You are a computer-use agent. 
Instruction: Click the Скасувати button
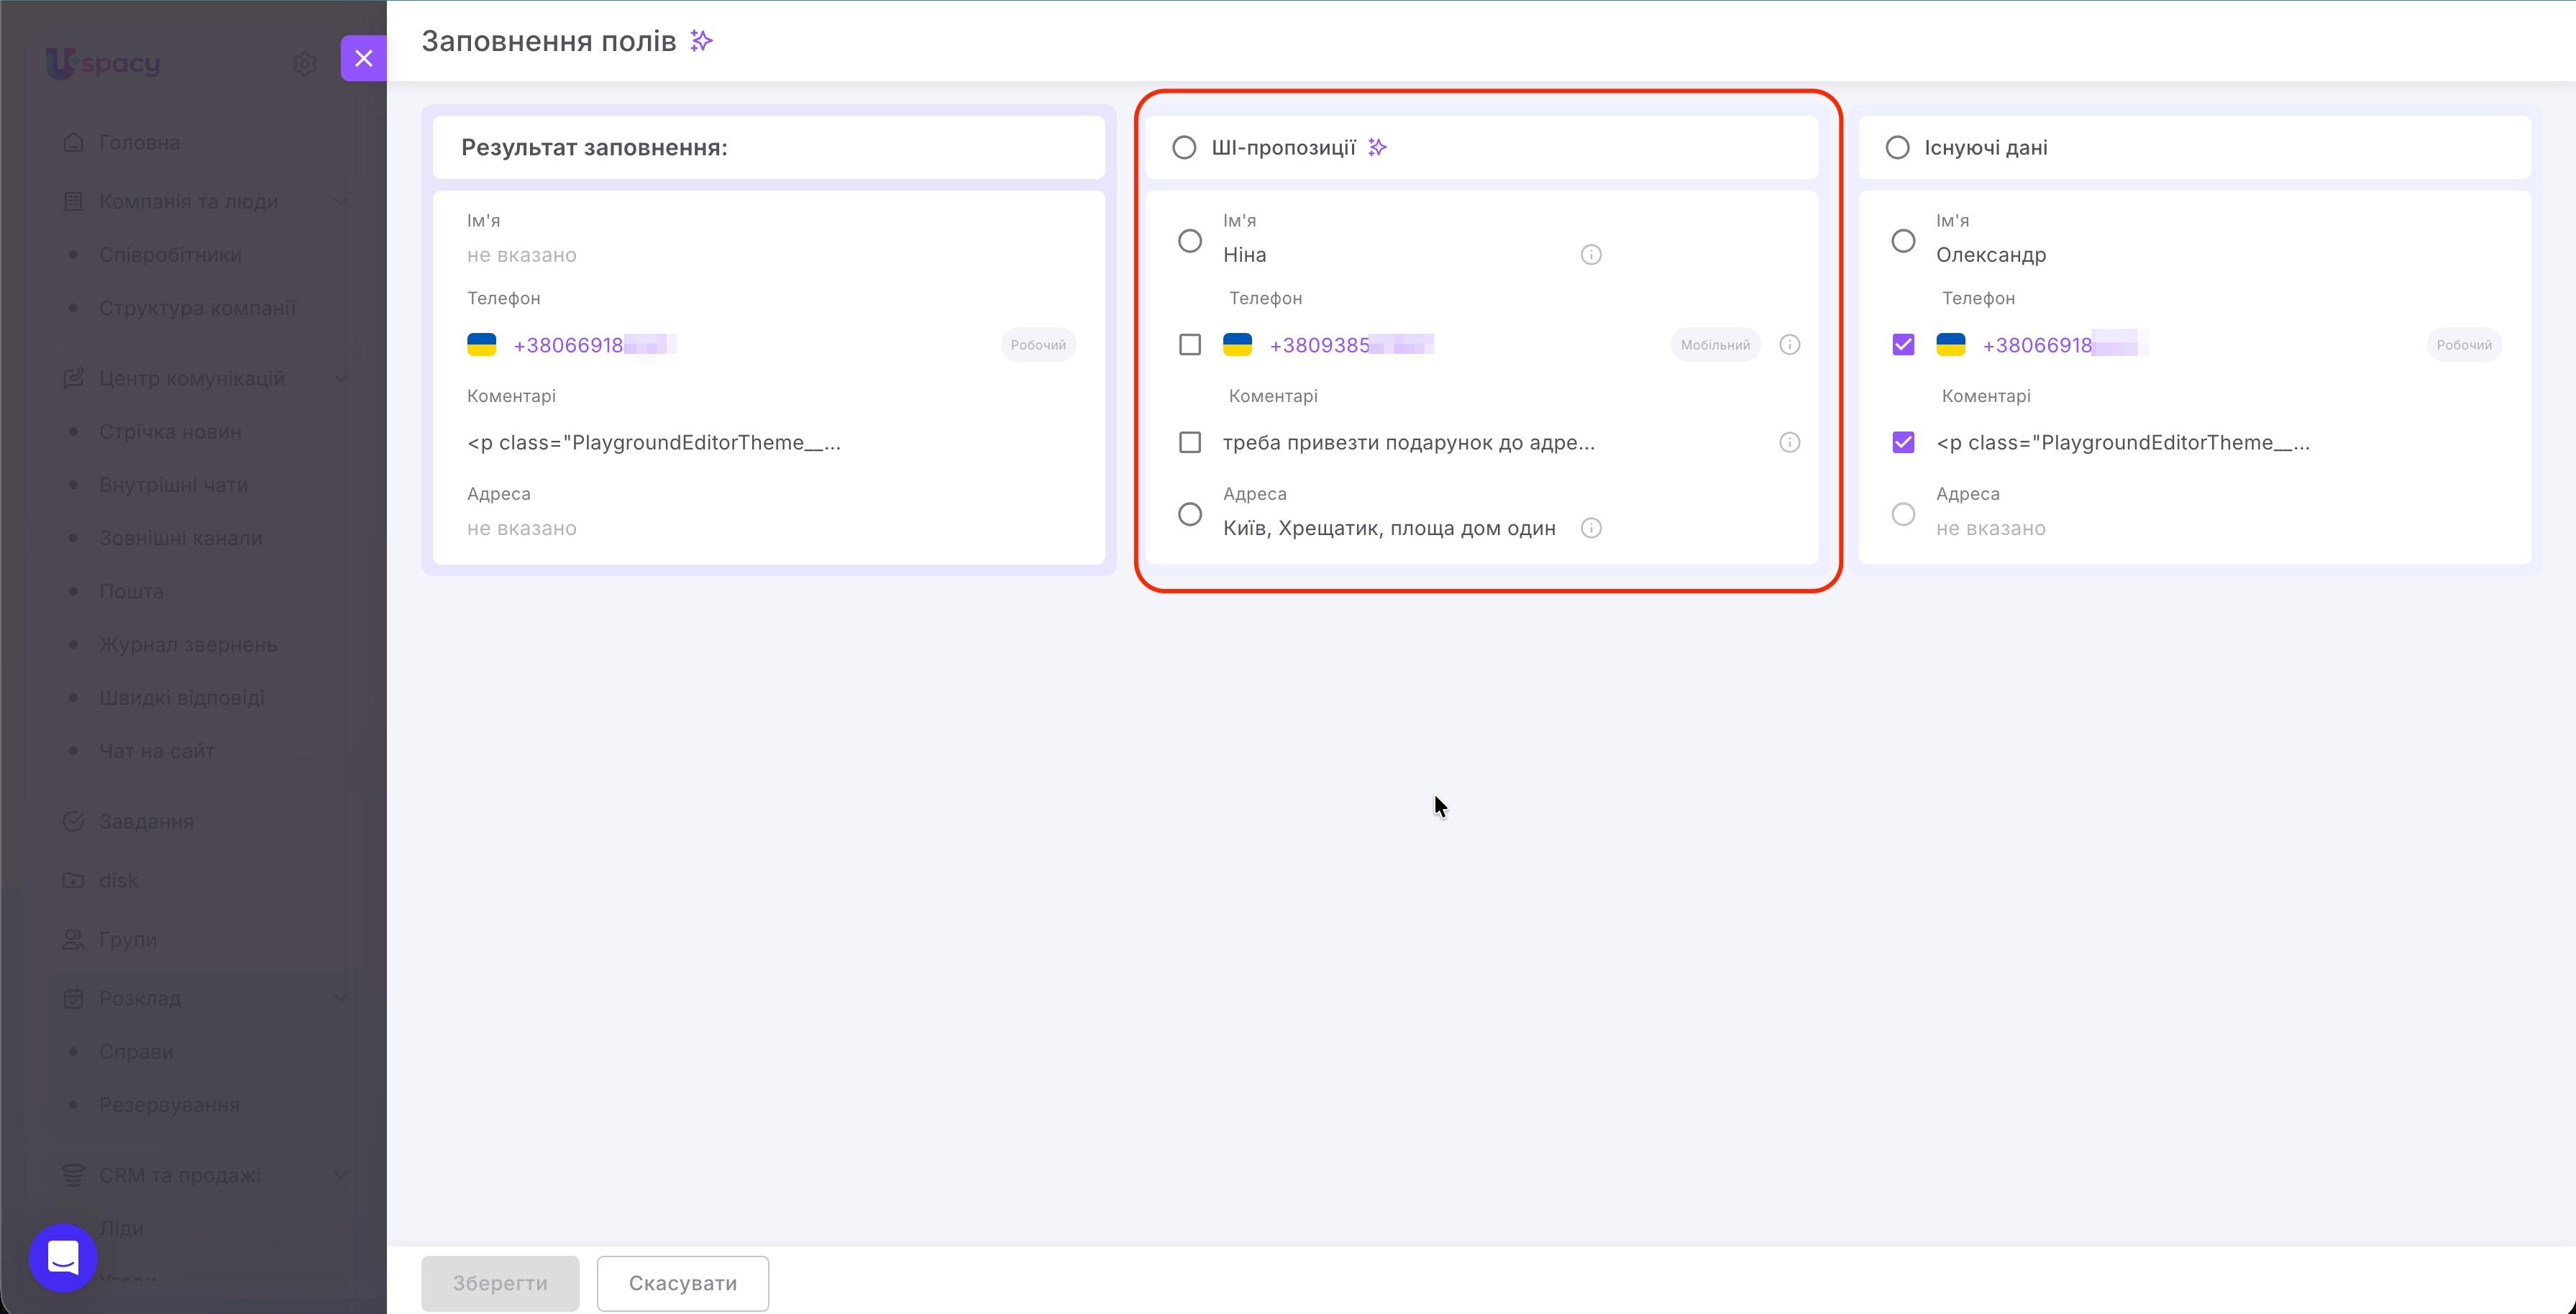pos(683,1283)
